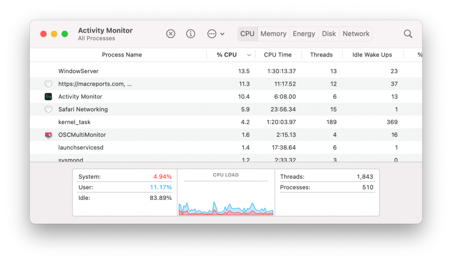Viewport: 452px width, 263px height.
Task: Click the ellipsis More actions icon
Action: (211, 34)
